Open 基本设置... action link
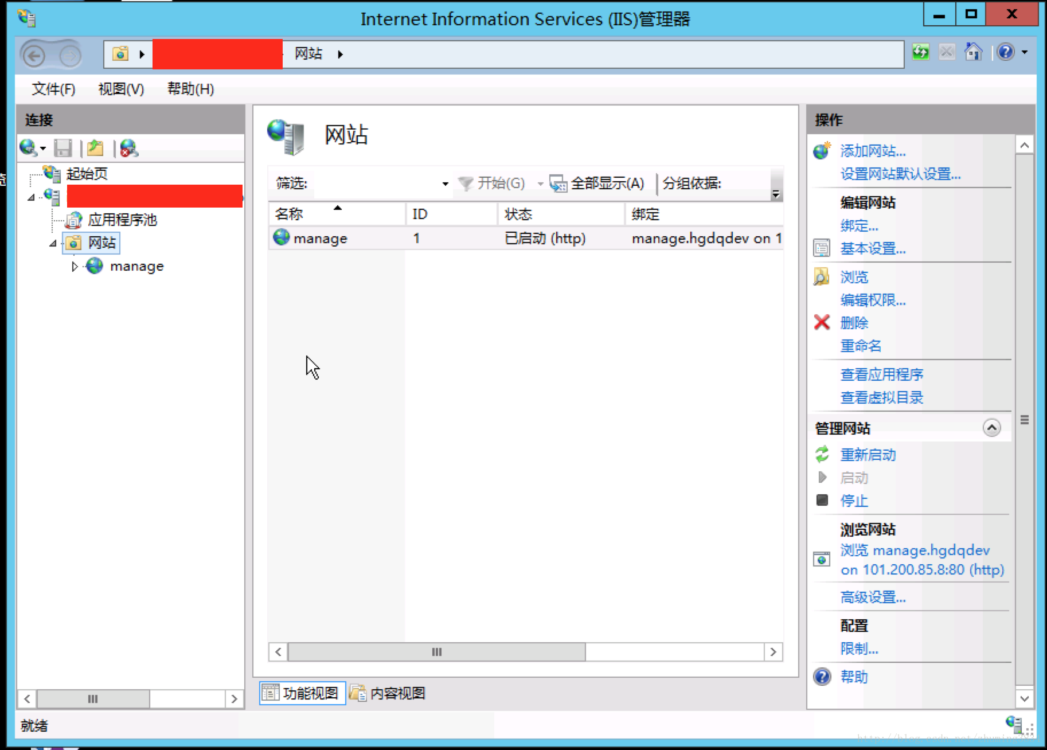Viewport: 1047px width, 750px height. 873,249
